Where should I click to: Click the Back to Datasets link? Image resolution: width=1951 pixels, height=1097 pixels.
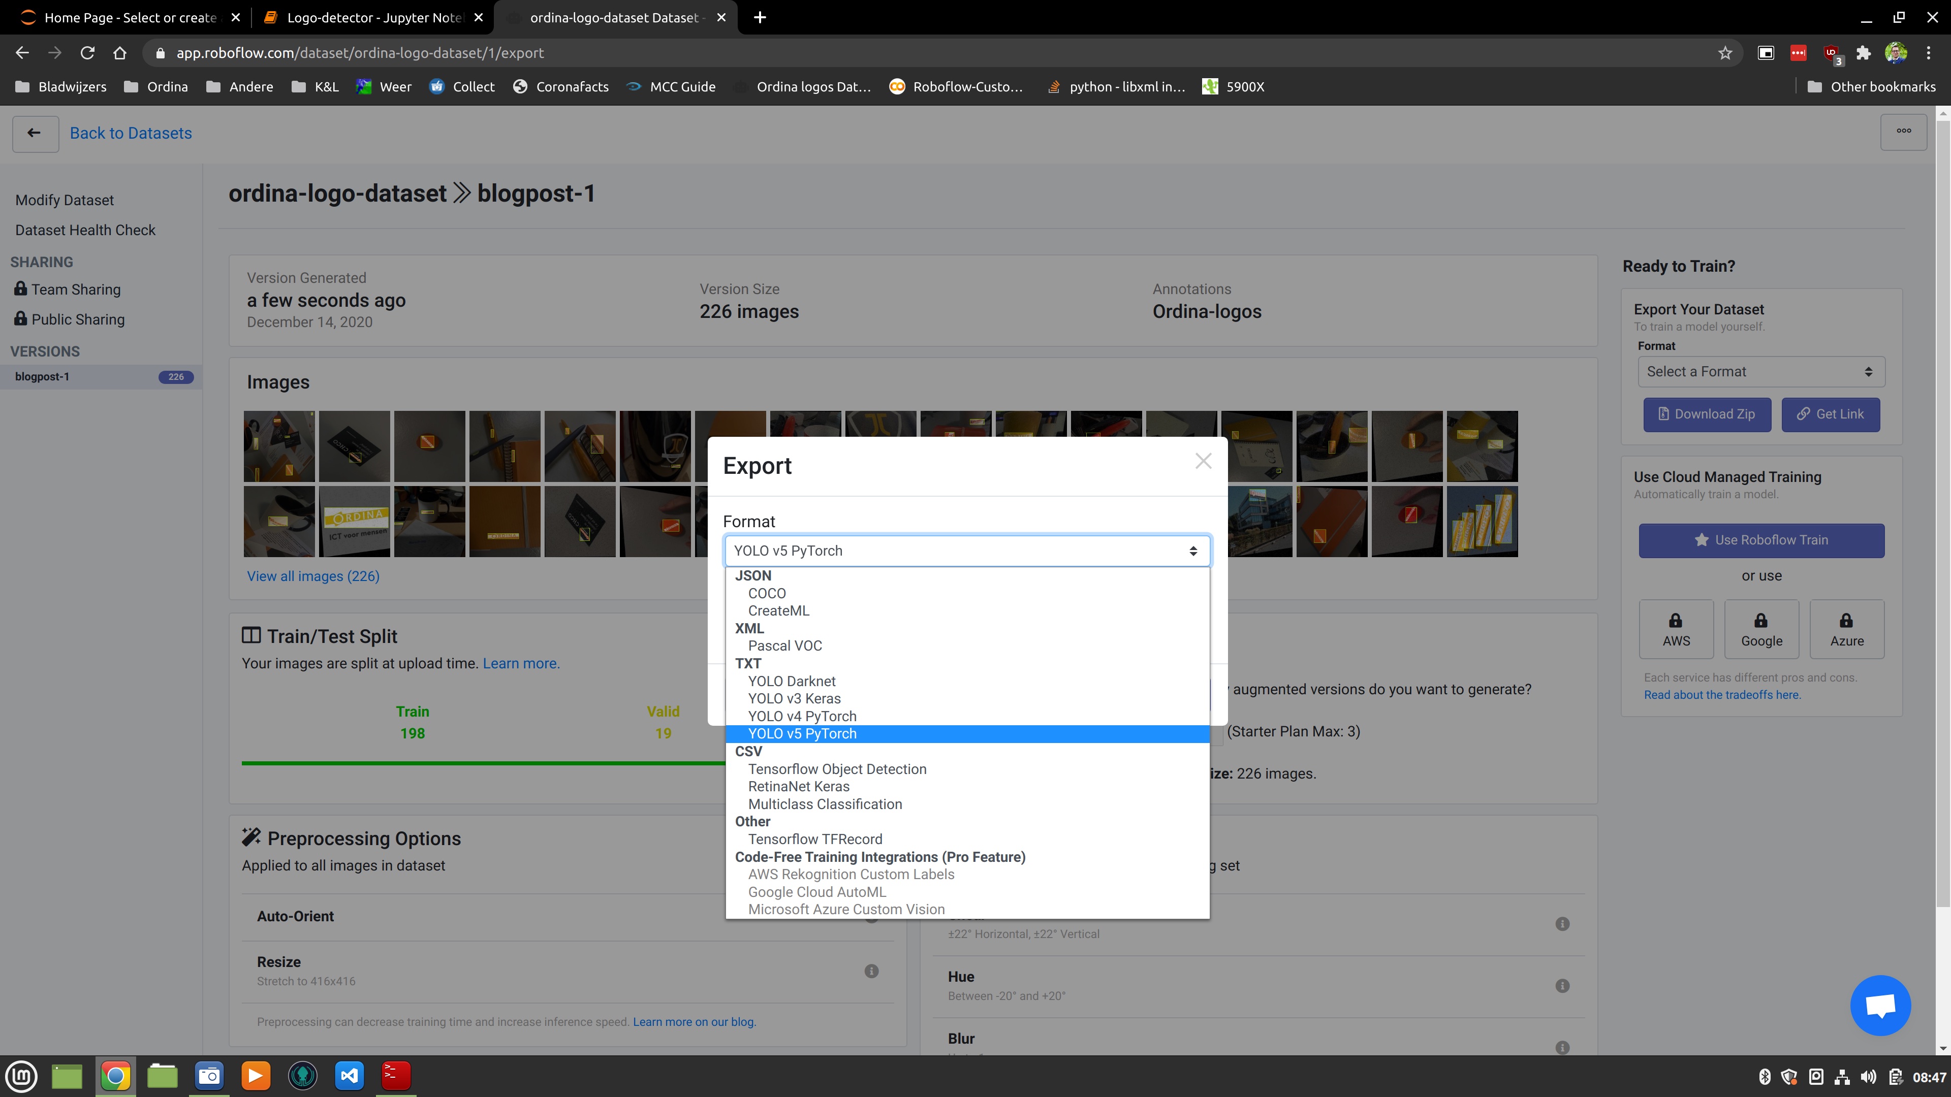131,133
